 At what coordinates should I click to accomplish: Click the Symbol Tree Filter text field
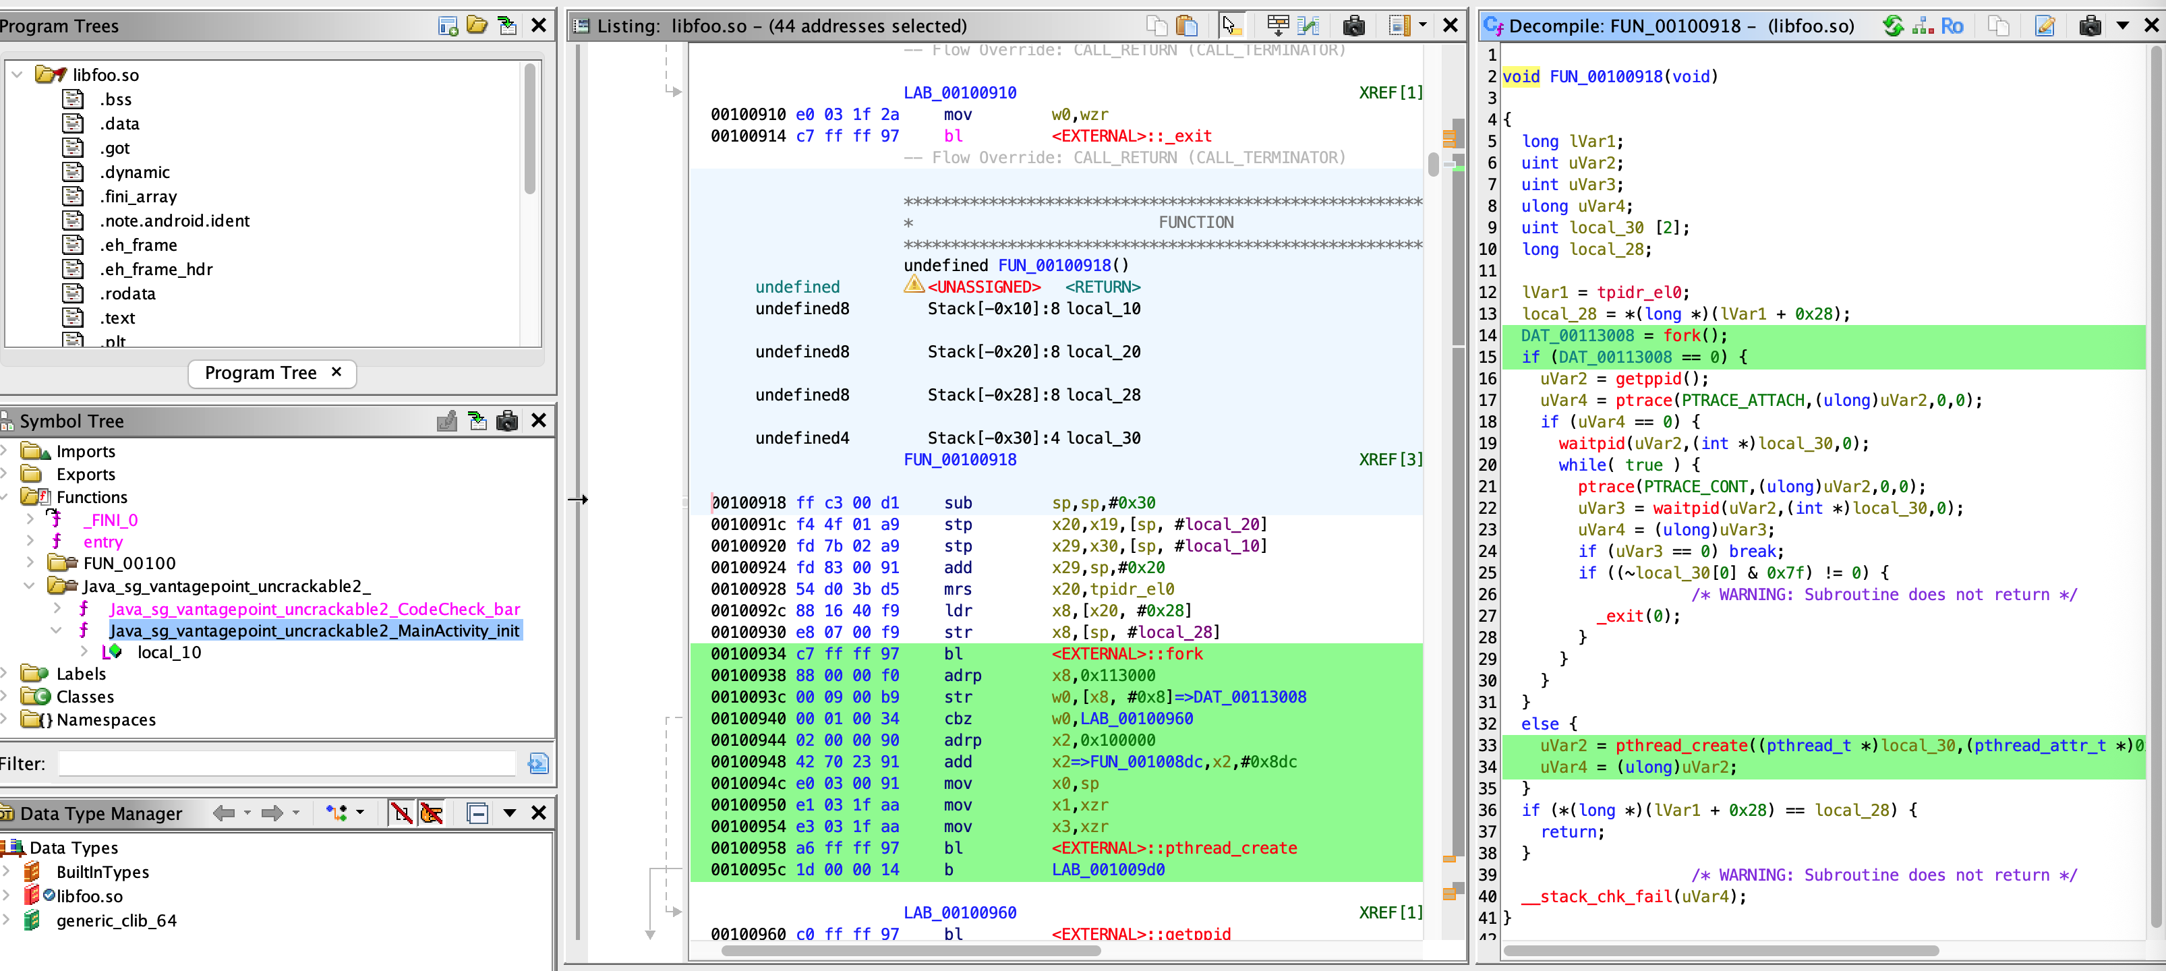(x=286, y=763)
